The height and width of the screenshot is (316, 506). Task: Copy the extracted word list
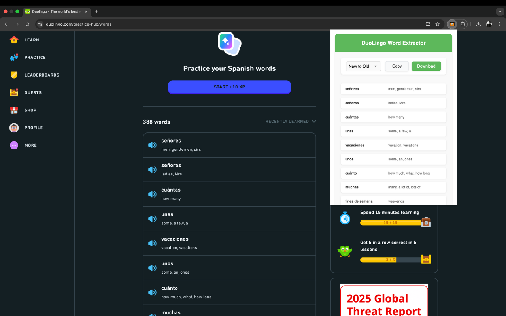tap(397, 66)
